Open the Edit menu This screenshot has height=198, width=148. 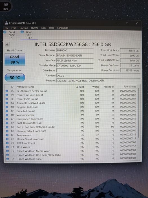click(14, 28)
